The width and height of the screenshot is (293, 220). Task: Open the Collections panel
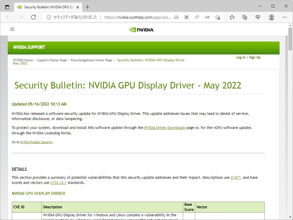pyautogui.click(x=245, y=17)
